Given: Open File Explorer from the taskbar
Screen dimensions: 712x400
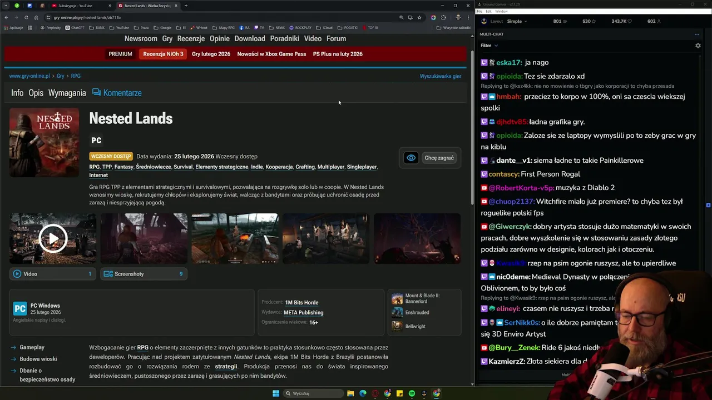Looking at the screenshot, I should [350, 393].
